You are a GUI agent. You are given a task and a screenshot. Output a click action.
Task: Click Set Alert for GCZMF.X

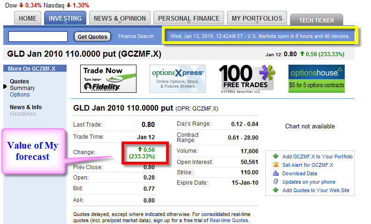point(308,165)
